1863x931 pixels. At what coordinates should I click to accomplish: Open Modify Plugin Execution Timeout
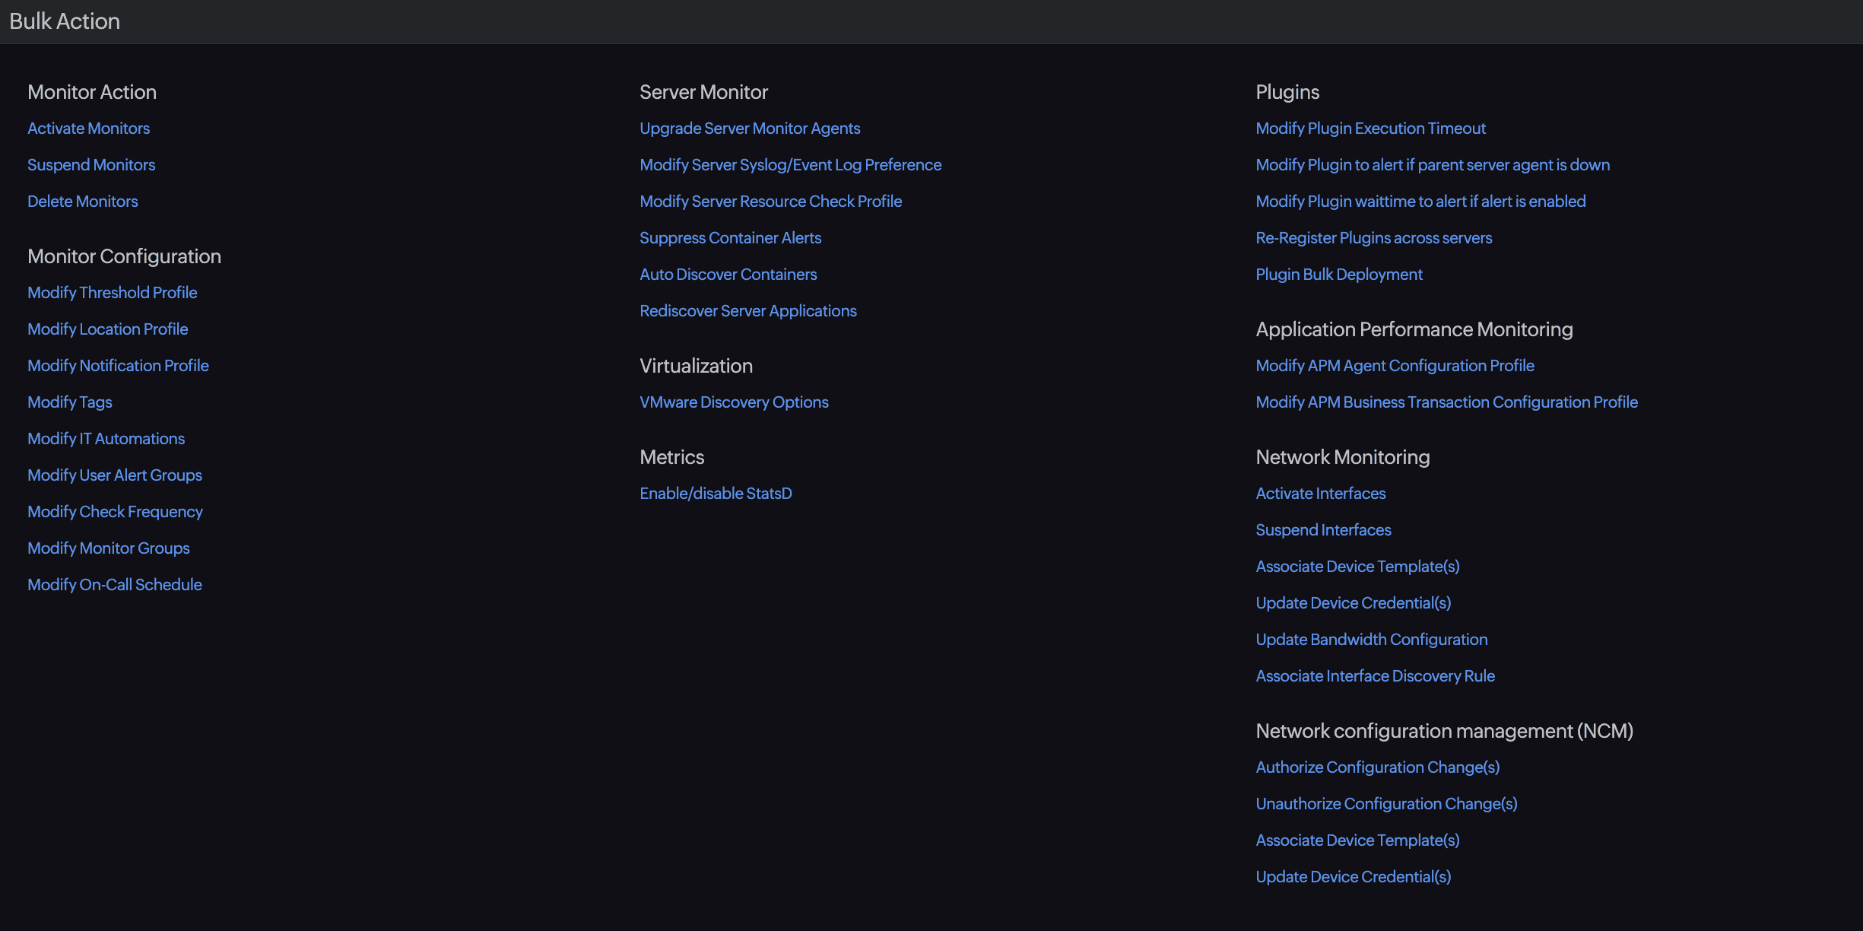tap(1370, 129)
